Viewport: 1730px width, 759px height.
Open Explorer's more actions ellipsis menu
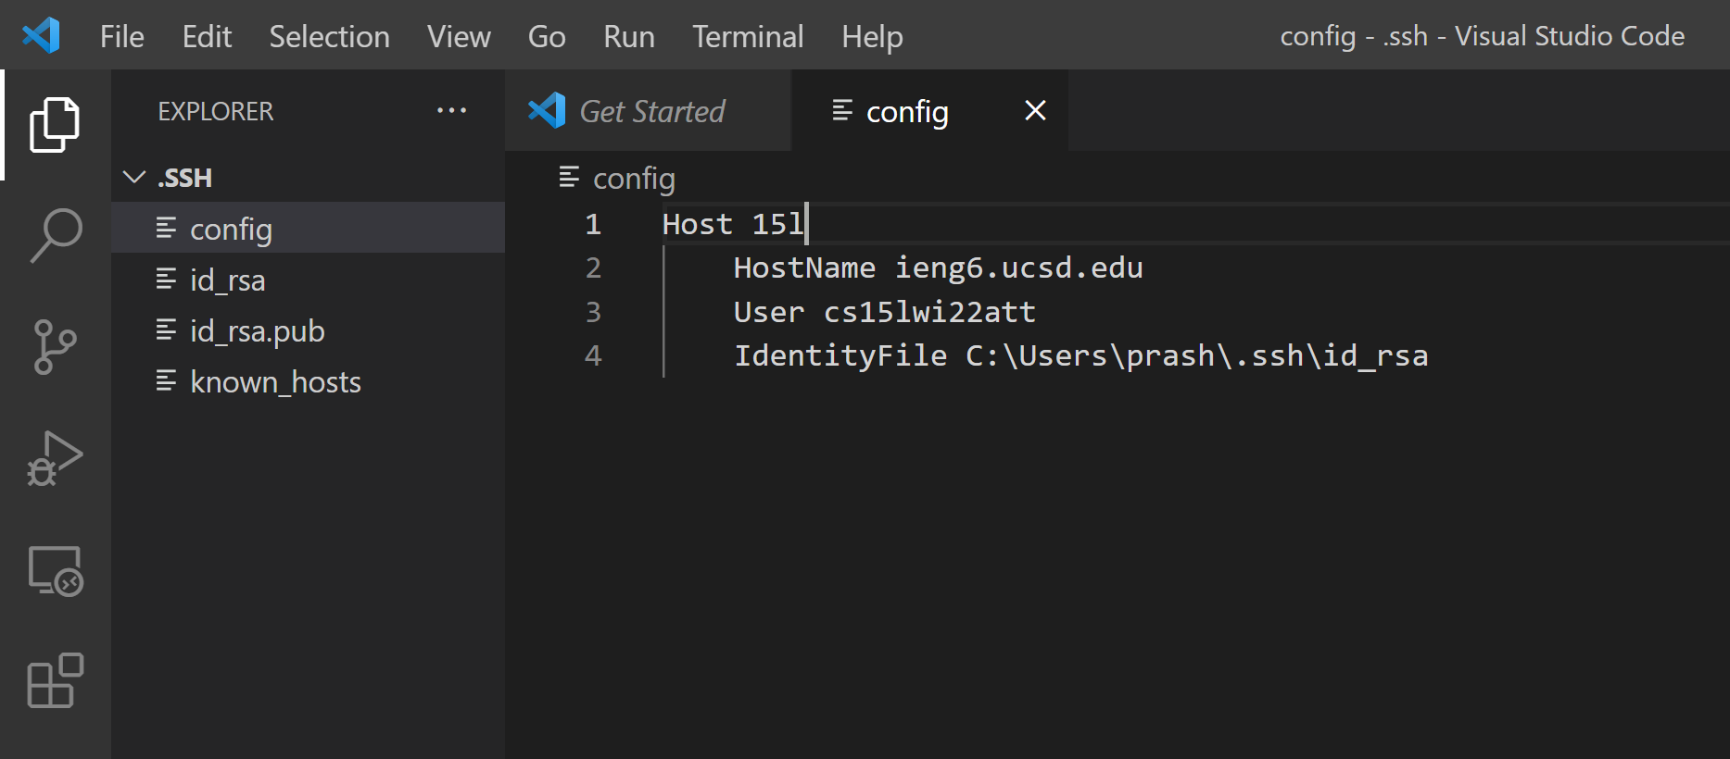[451, 111]
